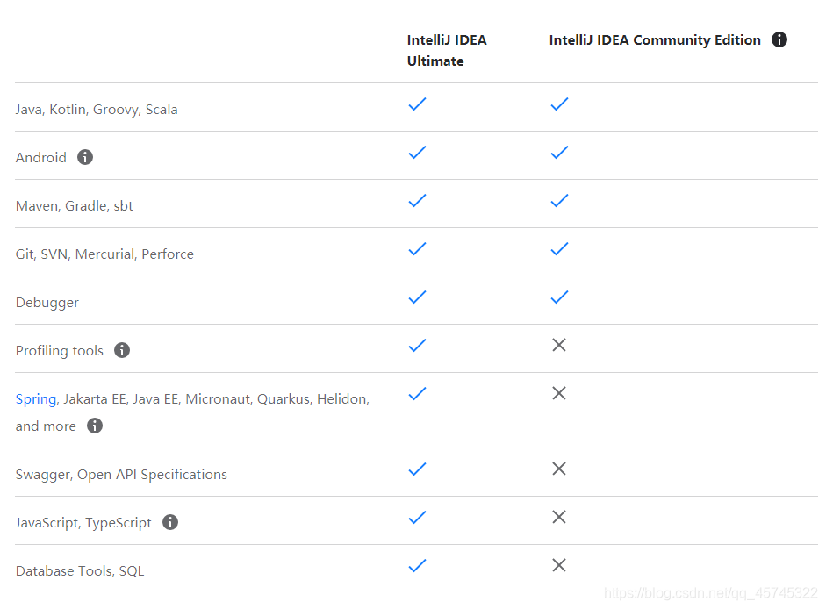
Task: Click Community checkmark for Maven, Gradle row
Action: pos(559,201)
